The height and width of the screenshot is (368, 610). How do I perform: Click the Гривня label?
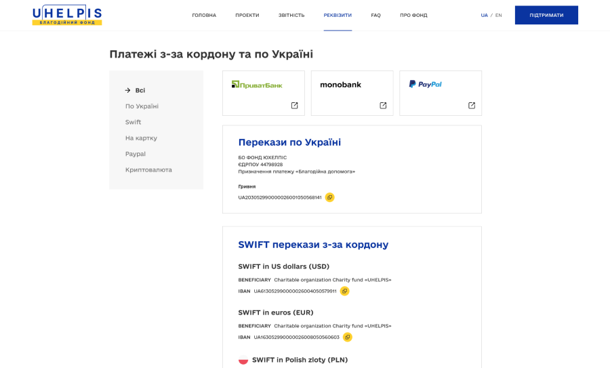click(247, 187)
